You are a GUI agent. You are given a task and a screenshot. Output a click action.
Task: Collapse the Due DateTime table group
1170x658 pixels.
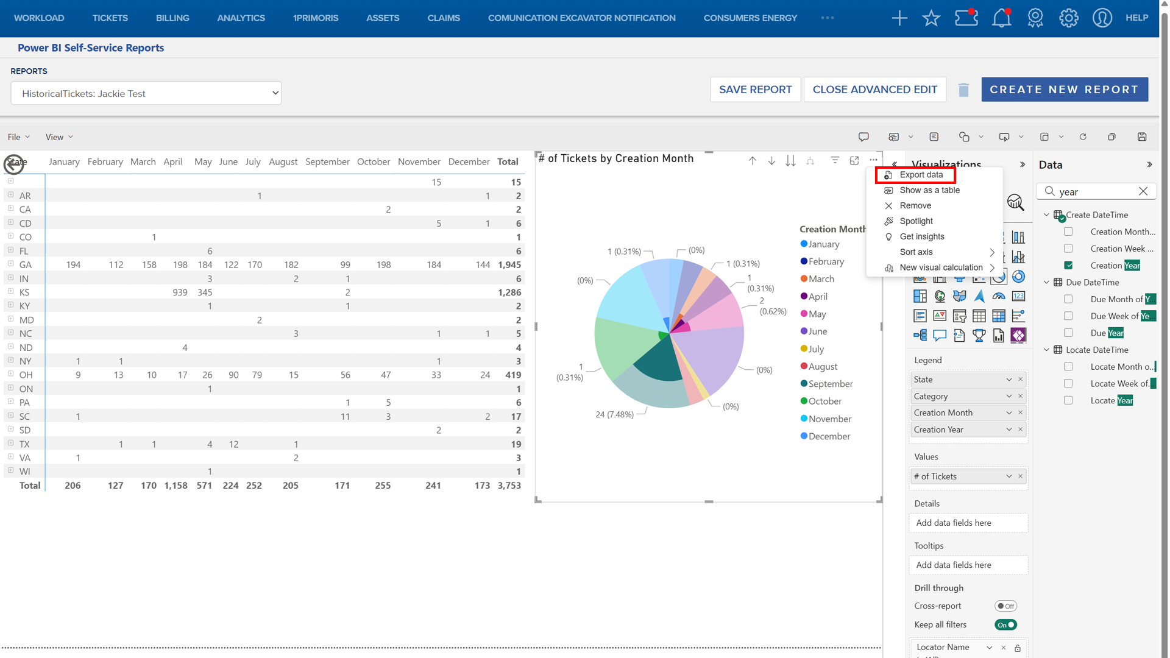click(x=1046, y=283)
